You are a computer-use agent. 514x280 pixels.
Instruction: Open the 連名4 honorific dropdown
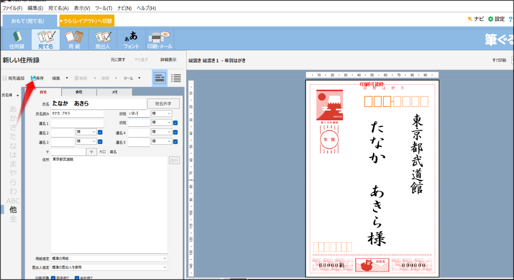pyautogui.click(x=161, y=132)
